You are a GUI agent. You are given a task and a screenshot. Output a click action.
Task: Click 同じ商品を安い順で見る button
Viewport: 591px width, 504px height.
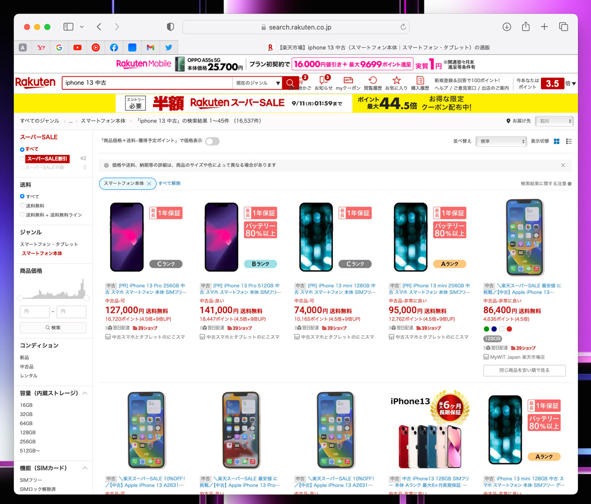click(x=524, y=371)
